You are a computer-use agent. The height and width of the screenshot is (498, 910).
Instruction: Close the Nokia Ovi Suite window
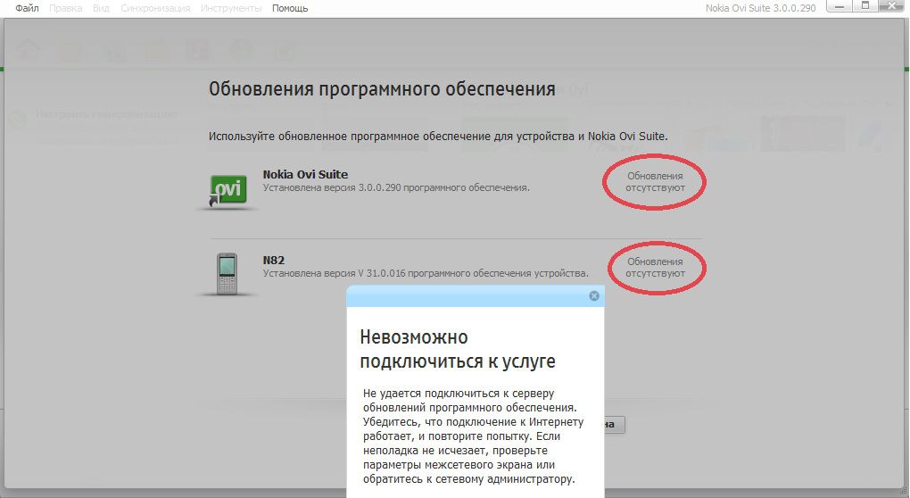tap(891, 6)
